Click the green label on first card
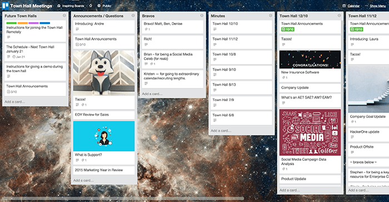Screen dimensions: 389x202 tap(12, 23)
